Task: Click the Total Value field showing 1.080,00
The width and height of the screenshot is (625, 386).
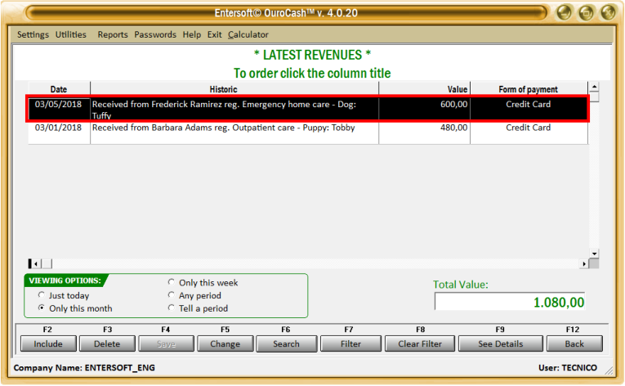Action: click(x=510, y=302)
